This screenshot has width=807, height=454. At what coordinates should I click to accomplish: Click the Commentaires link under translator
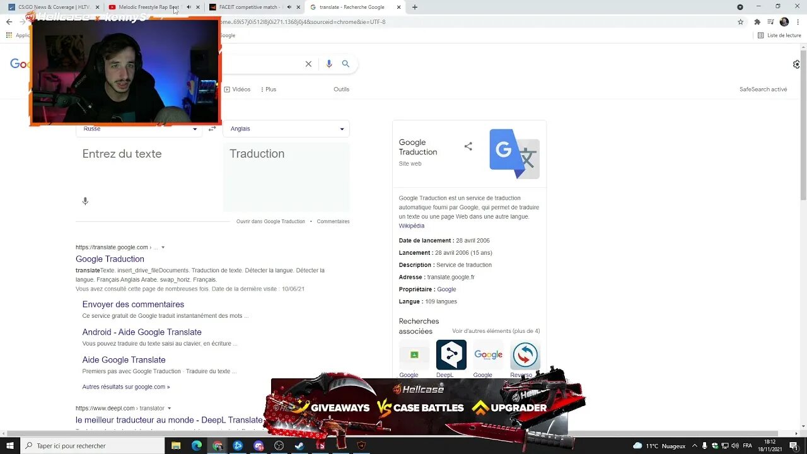point(333,221)
